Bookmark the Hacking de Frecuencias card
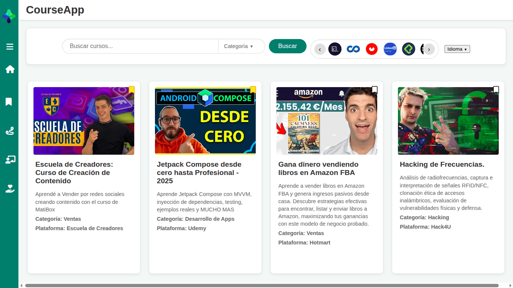 coord(496,90)
